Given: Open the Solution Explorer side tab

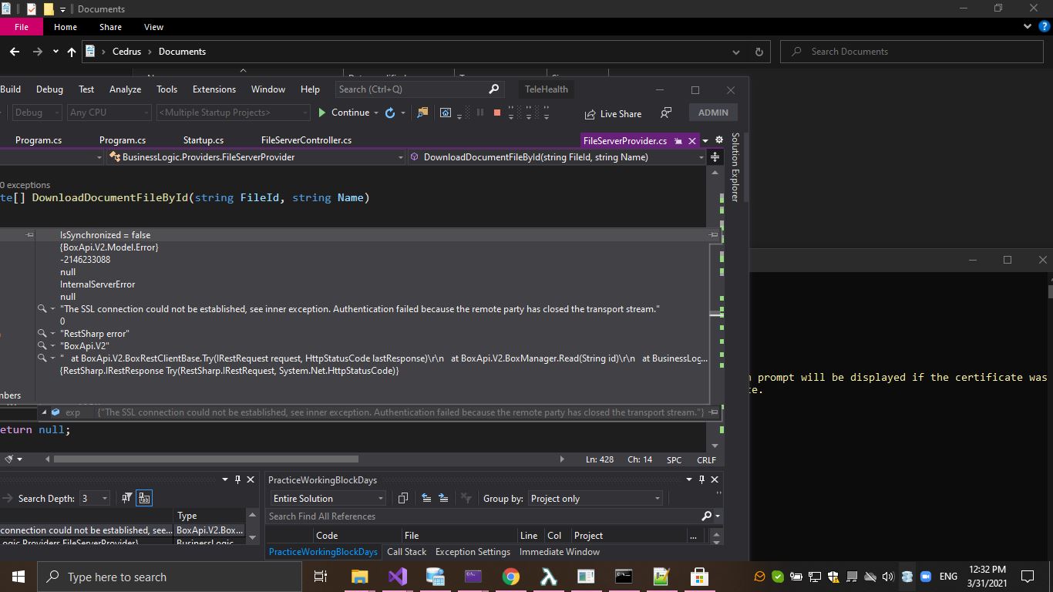Looking at the screenshot, I should (735, 167).
